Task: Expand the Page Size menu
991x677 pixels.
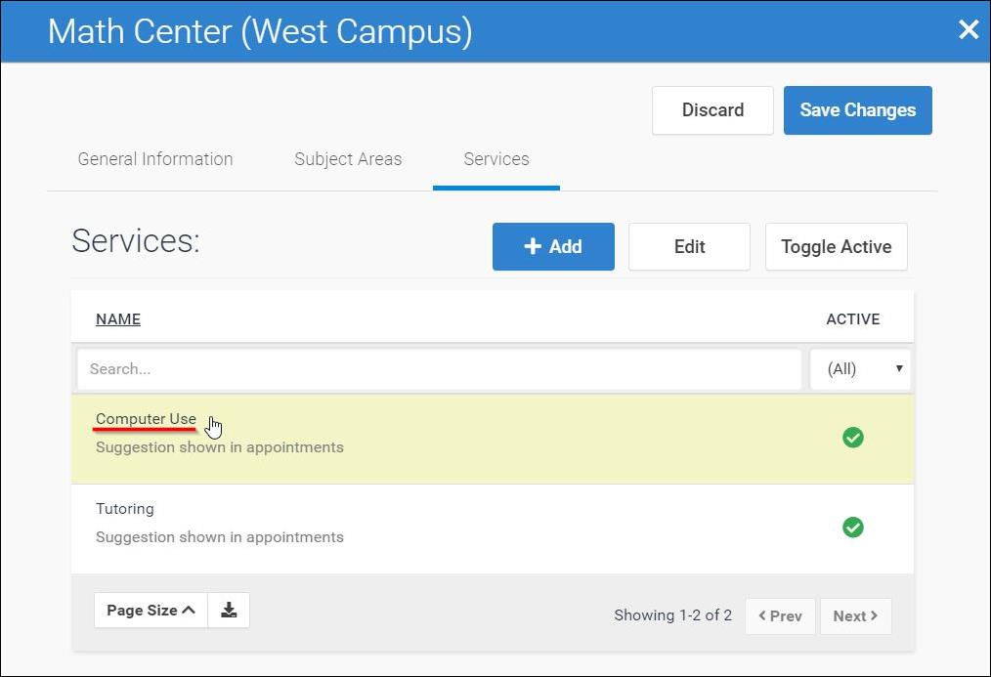Action: 151,611
